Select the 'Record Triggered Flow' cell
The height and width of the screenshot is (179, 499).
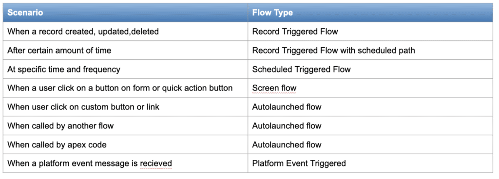point(370,32)
